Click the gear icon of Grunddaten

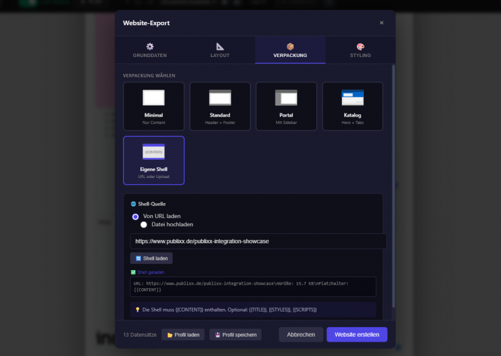pos(150,46)
